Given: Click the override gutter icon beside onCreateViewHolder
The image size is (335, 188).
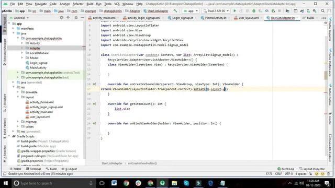Looking at the screenshot, I should [x=94, y=84].
